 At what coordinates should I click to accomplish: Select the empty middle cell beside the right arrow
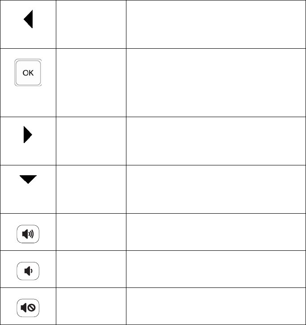[91, 141]
